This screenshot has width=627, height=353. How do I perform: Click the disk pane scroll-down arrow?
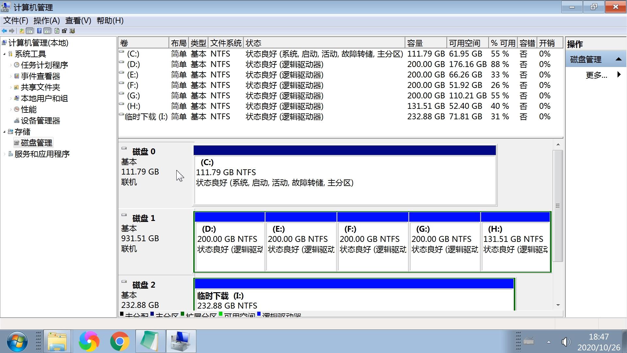point(558,305)
